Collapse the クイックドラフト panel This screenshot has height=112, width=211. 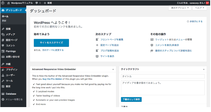pos(204,69)
